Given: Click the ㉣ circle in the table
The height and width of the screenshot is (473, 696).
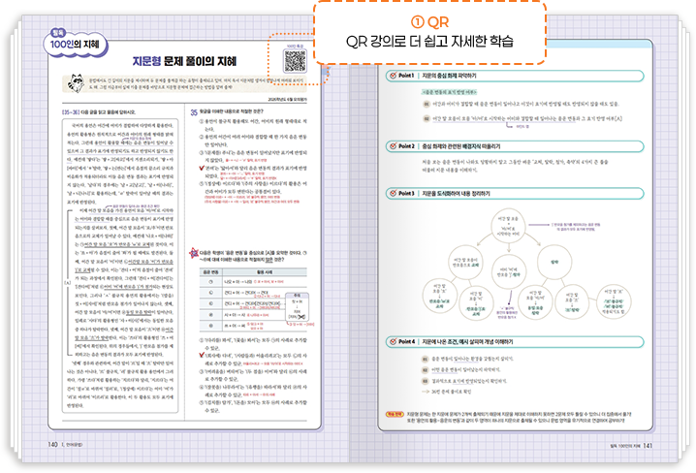Looking at the screenshot, I should click(211, 315).
